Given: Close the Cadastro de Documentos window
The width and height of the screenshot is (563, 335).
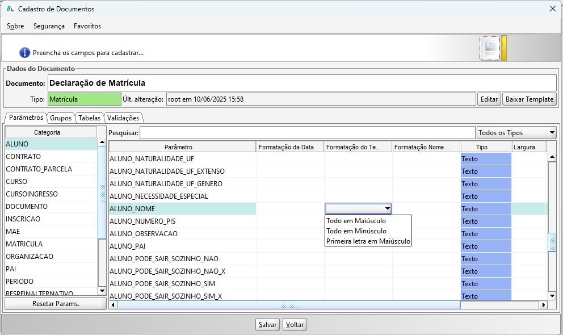Looking at the screenshot, I should [553, 9].
